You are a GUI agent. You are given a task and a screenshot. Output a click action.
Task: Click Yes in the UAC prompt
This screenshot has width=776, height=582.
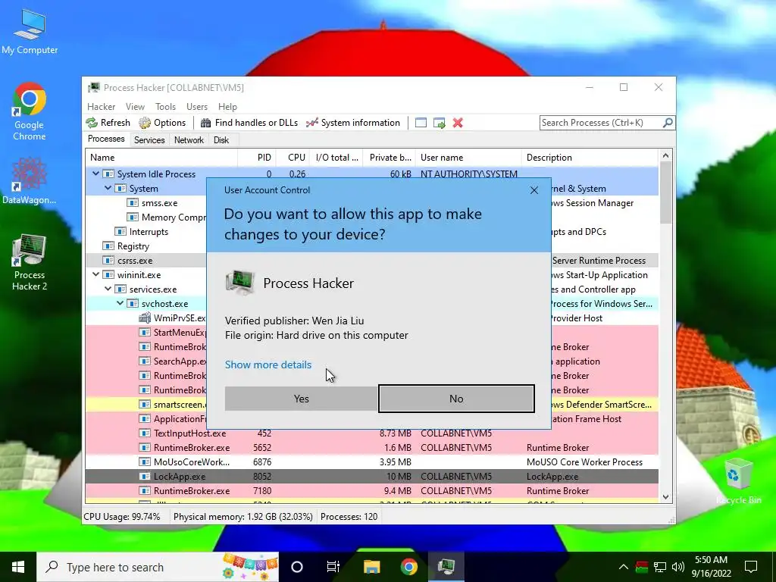click(301, 399)
